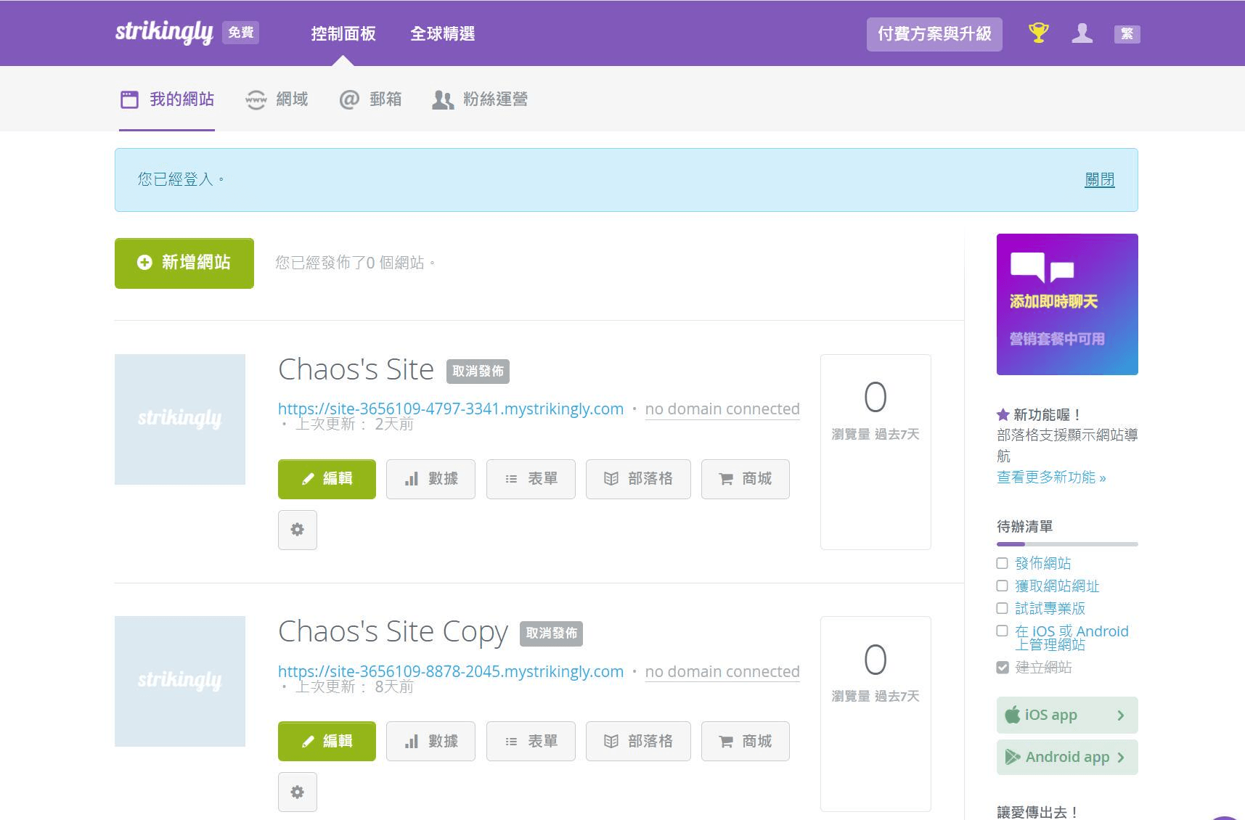This screenshot has width=1245, height=820.
Task: Switch to the 網域 tab
Action: (293, 99)
